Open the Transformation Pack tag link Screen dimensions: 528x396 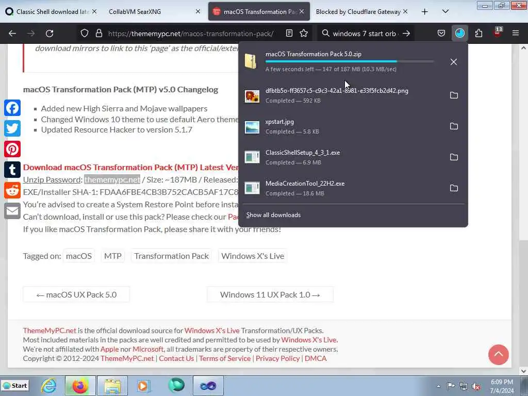(171, 256)
